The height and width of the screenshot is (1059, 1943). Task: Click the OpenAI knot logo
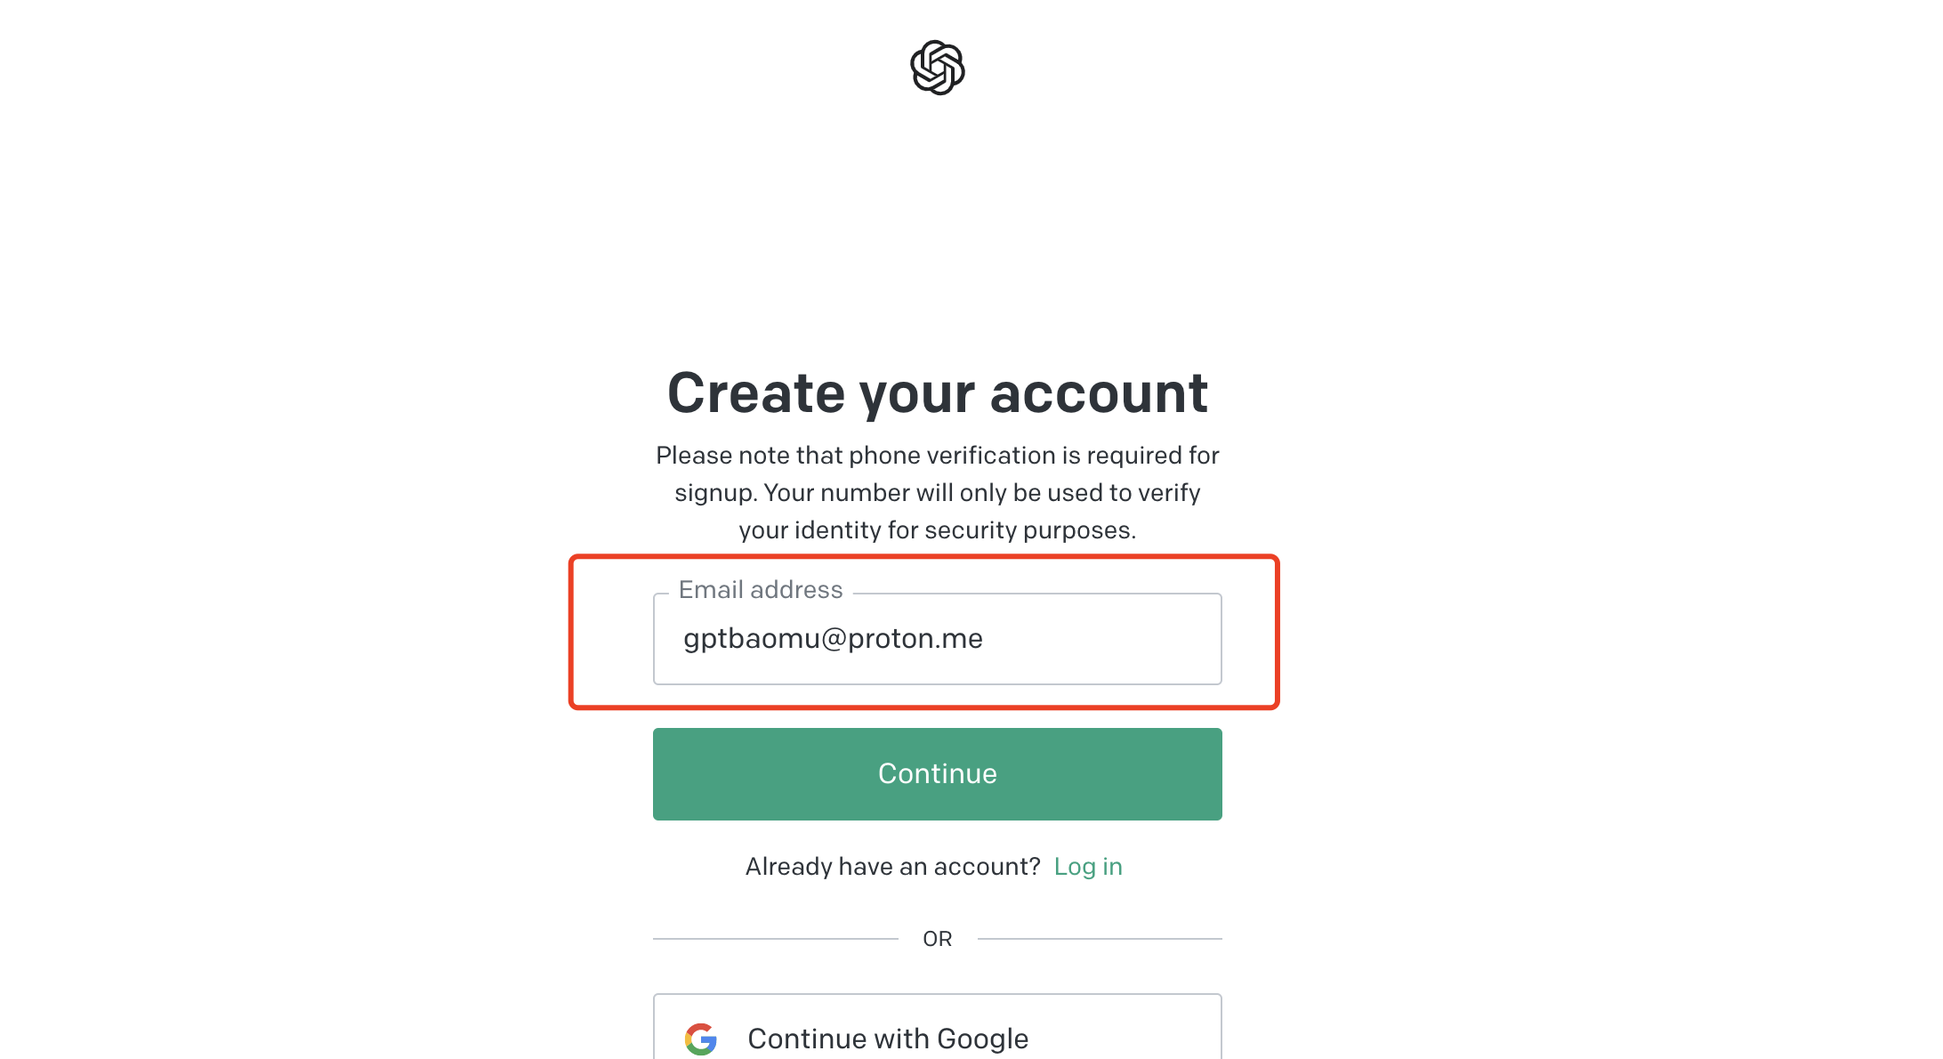point(937,68)
